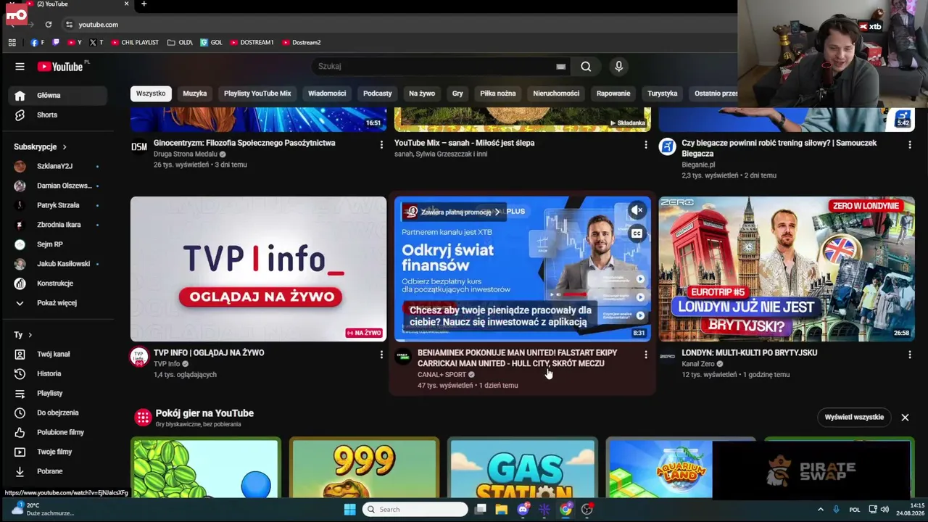928x522 pixels.
Task: Open the Facebook 'F' bookmark
Action: (38, 43)
